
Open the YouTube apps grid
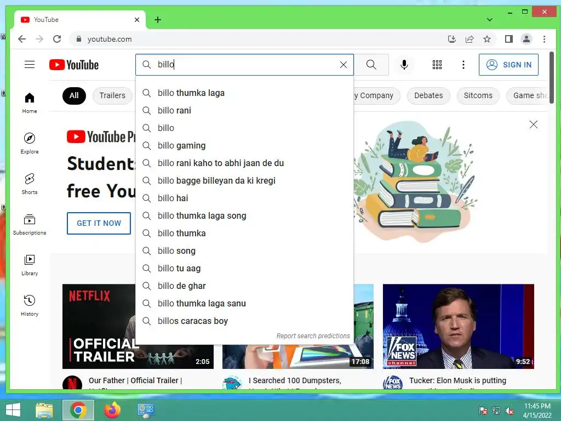tap(437, 65)
